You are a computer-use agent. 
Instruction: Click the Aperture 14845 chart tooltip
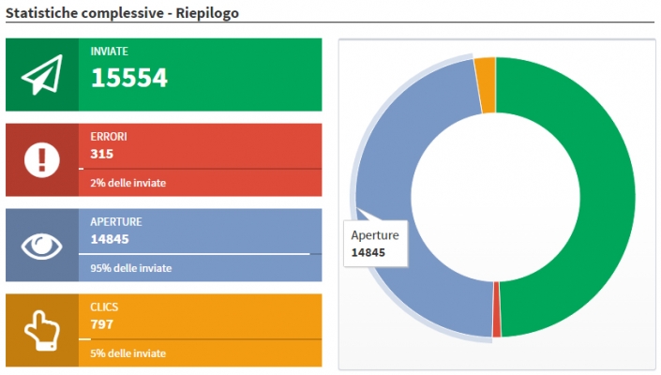tap(375, 244)
